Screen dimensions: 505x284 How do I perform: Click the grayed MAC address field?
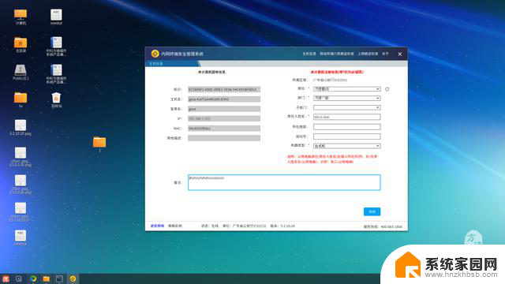coord(224,128)
